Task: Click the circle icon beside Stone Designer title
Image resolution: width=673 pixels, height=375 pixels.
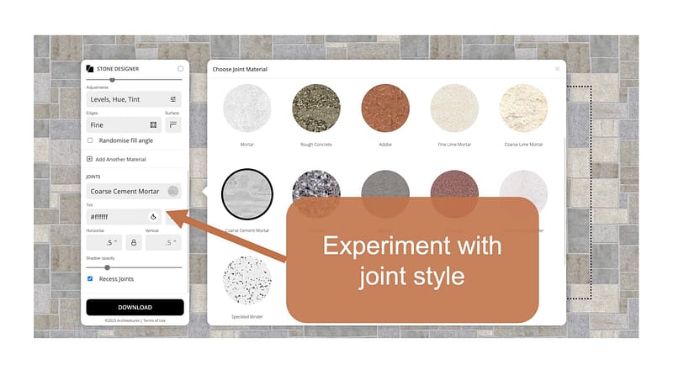Action: tap(180, 69)
